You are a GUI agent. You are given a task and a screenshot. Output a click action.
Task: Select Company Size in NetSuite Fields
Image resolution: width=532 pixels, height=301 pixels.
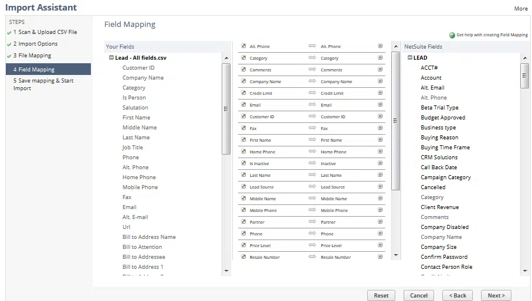(439, 247)
